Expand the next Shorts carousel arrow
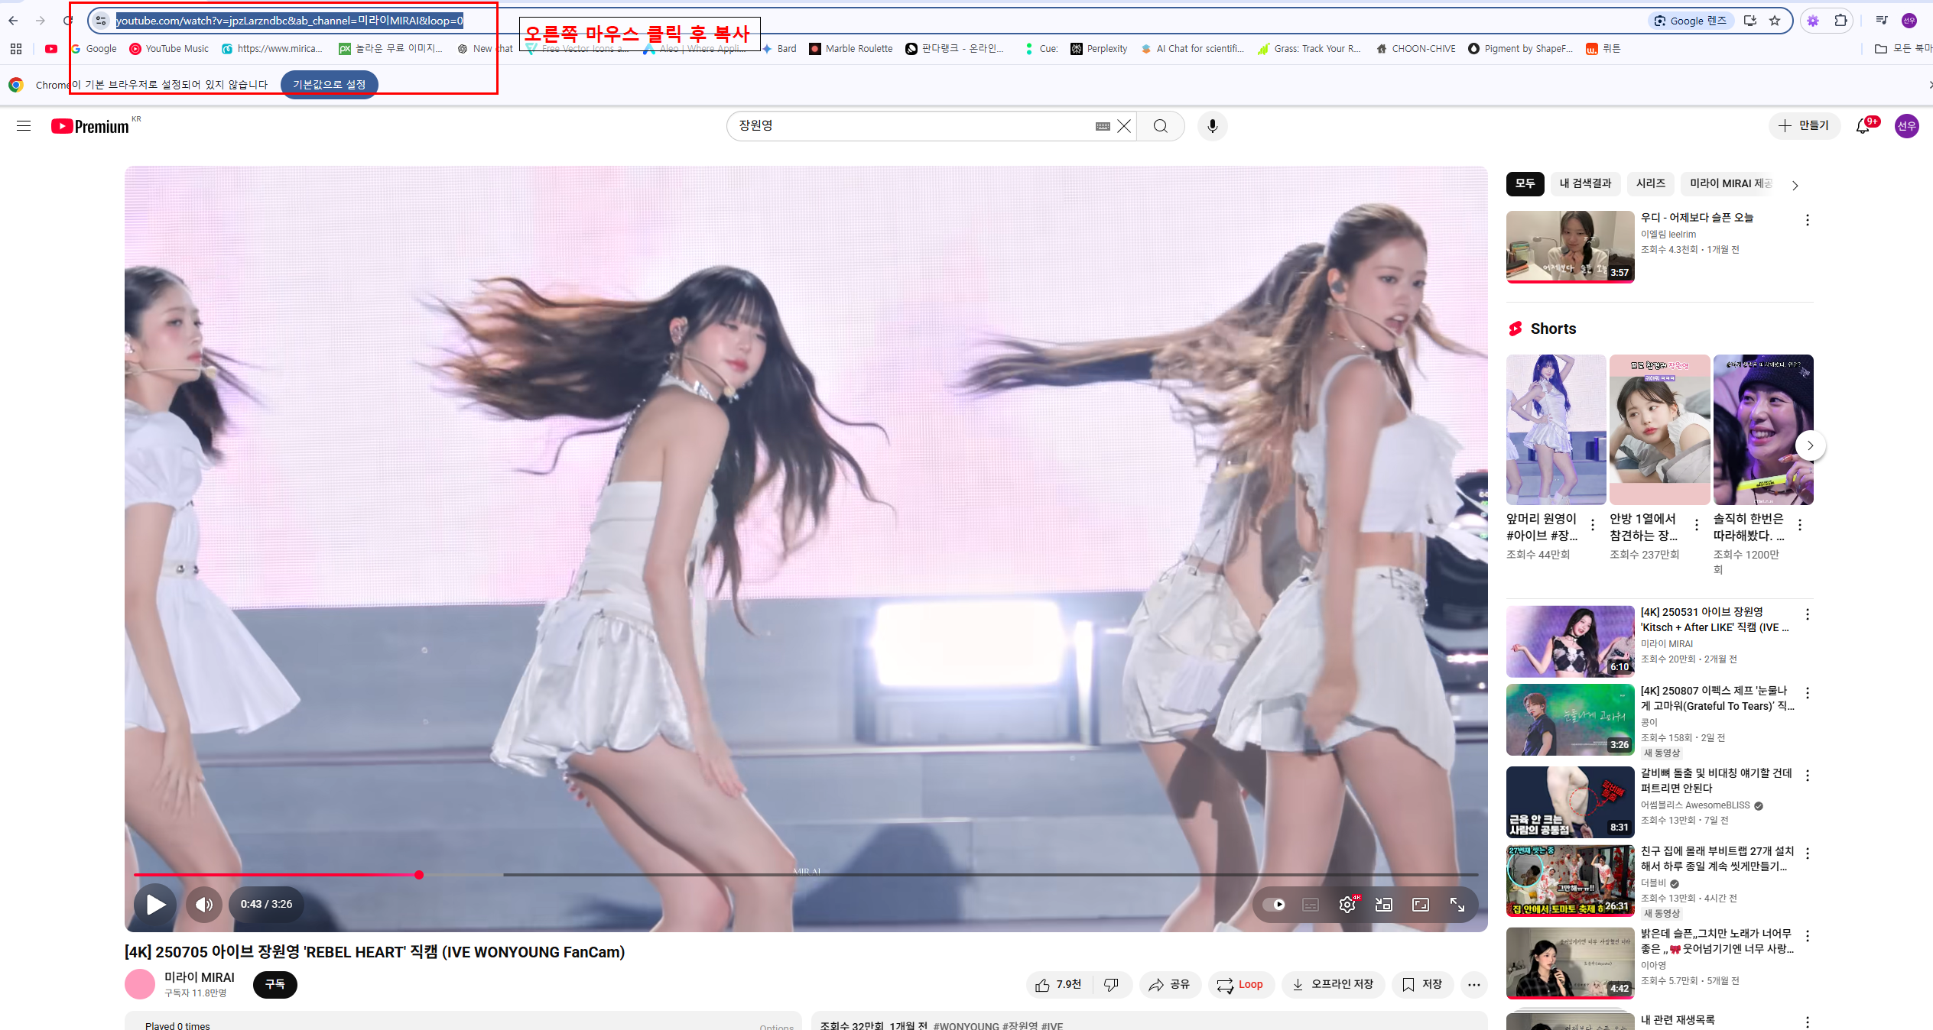Viewport: 1933px width, 1030px height. (x=1809, y=445)
